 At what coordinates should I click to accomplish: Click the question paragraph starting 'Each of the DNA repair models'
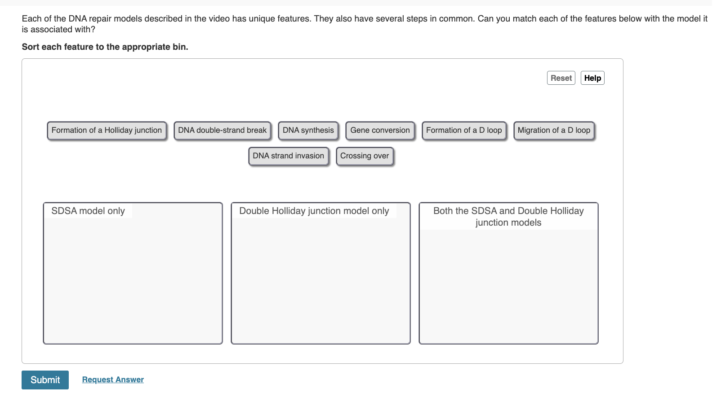click(365, 24)
